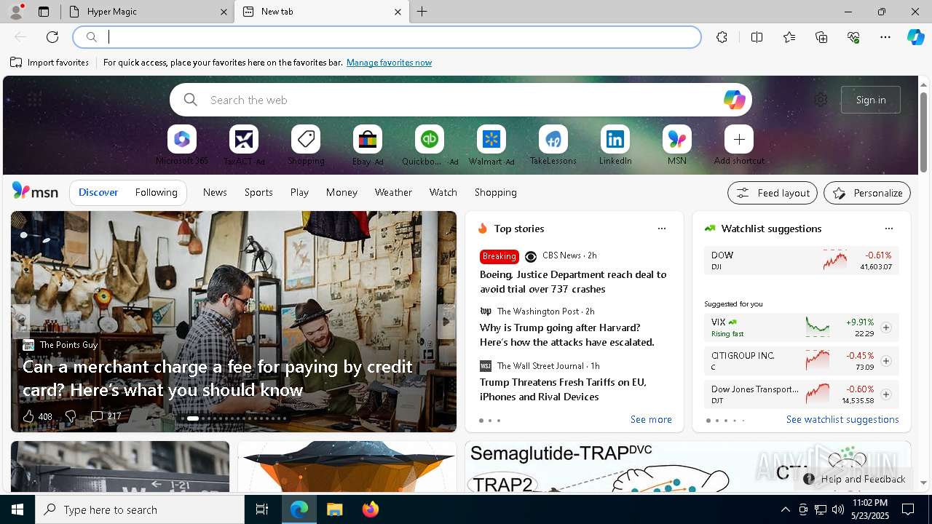This screenshot has width=932, height=524.
Task: Open a new browser tab
Action: pyautogui.click(x=422, y=12)
